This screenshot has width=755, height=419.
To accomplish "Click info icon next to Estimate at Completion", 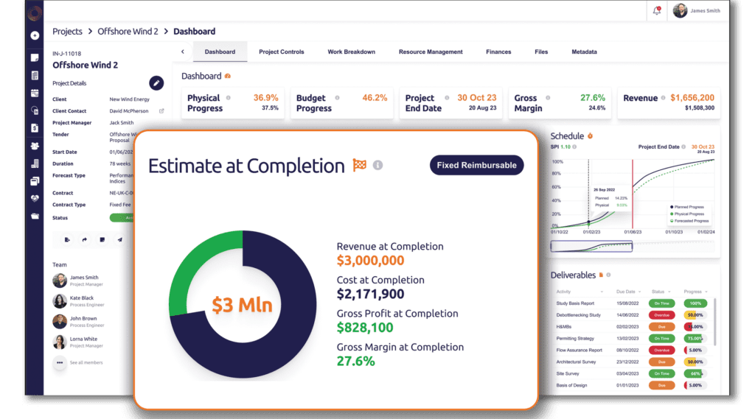I will [377, 166].
